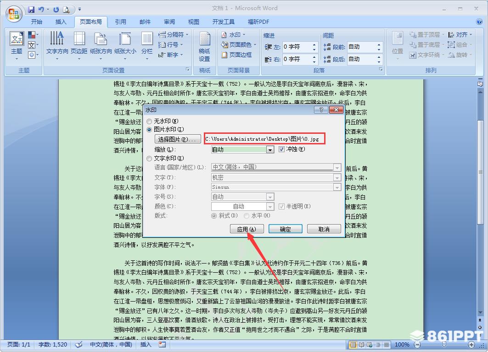
Task: Open the 主题 themes gallery
Action: [x=17, y=46]
